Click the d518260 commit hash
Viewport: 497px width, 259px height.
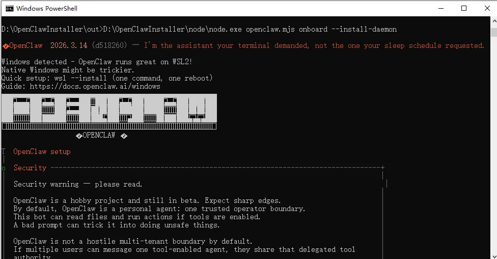click(x=109, y=45)
